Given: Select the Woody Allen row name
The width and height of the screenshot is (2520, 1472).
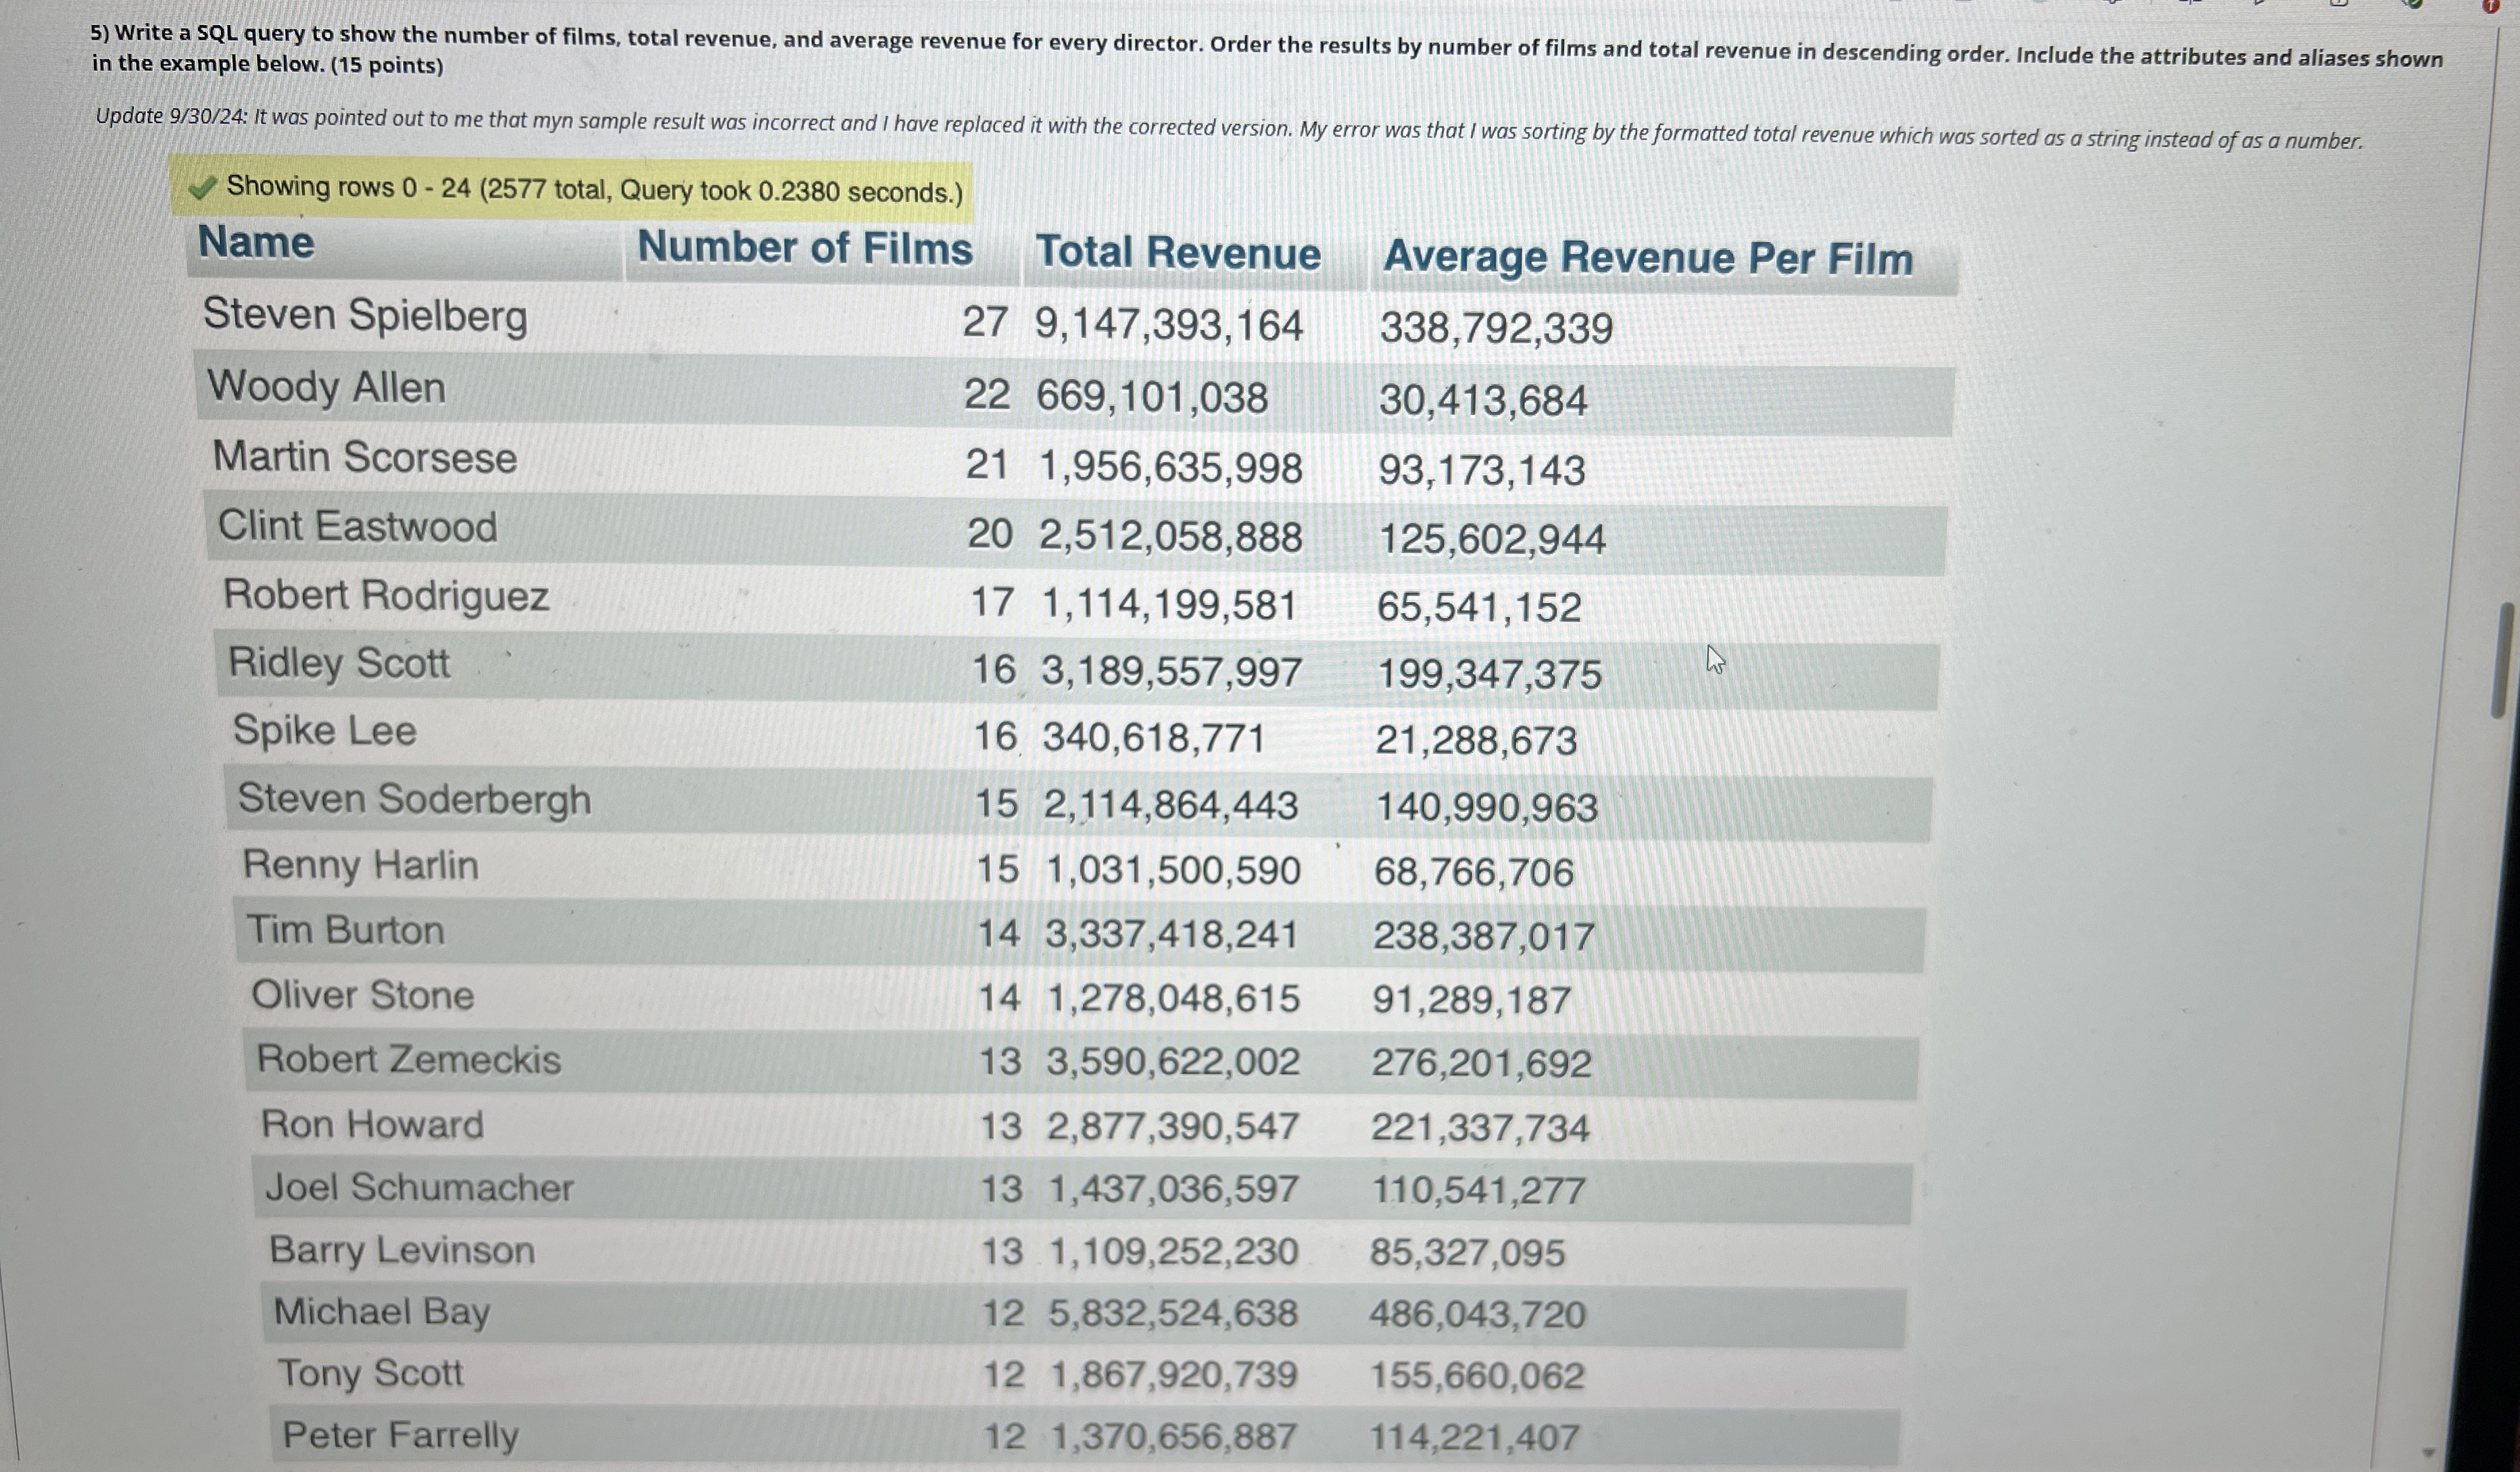Looking at the screenshot, I should (x=326, y=387).
